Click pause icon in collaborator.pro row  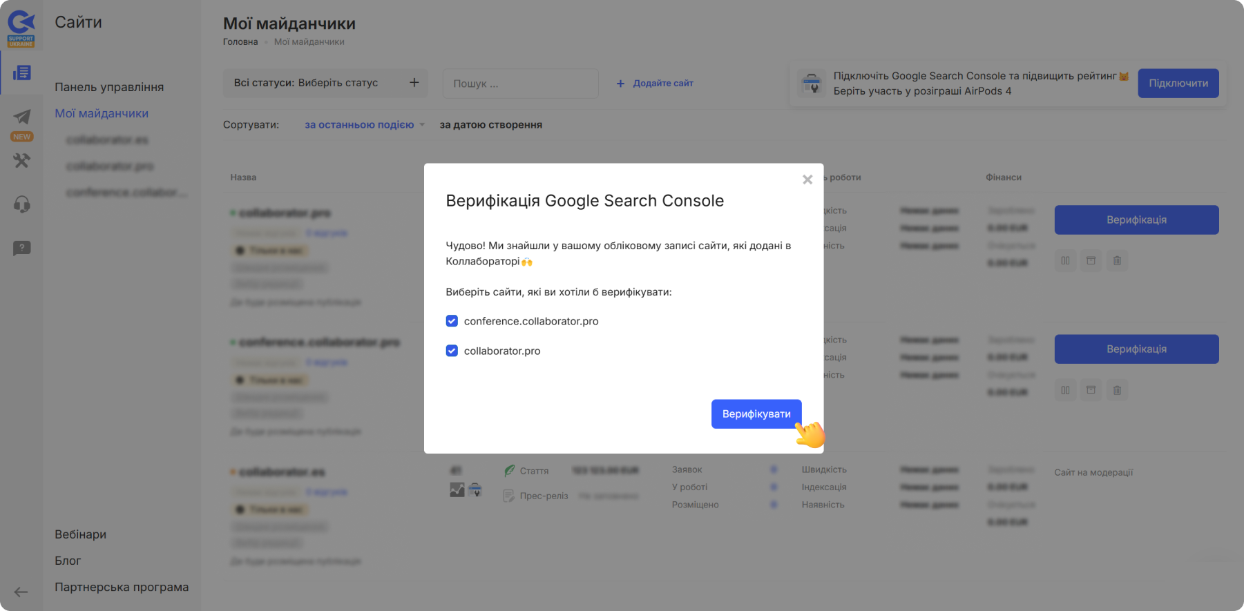point(1065,260)
